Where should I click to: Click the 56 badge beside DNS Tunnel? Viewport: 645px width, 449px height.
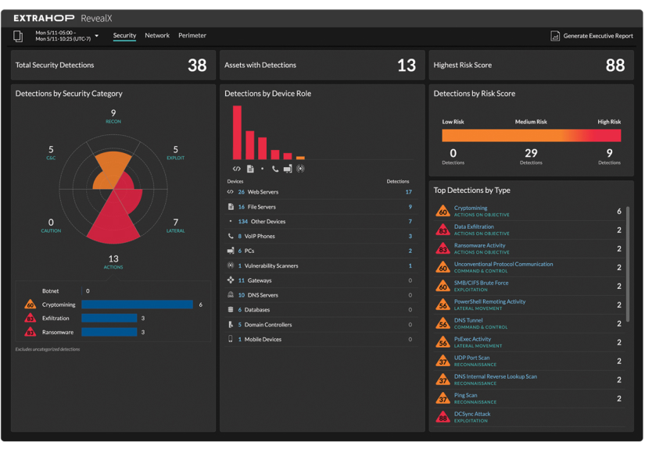[443, 324]
